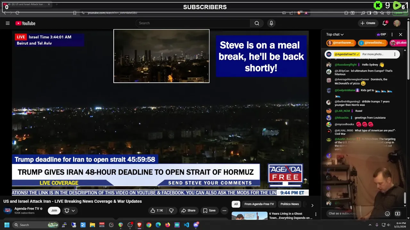This screenshot has width=410, height=230.
Task: Bookmark this page in the address bar
Action: coord(75,13)
